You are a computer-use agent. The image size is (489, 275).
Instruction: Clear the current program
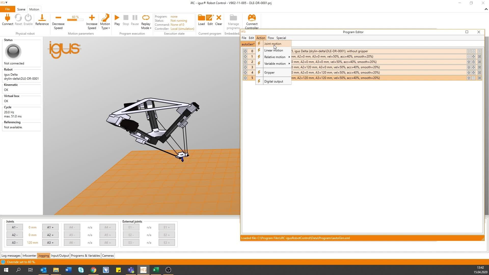tap(219, 18)
